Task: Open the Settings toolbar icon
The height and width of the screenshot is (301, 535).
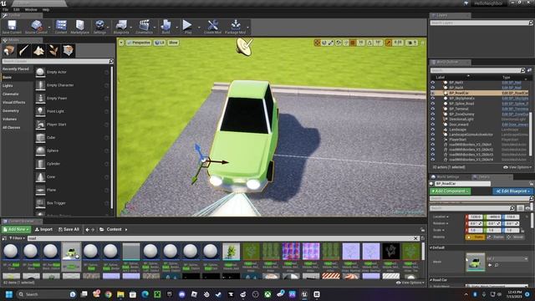Action: tap(99, 27)
